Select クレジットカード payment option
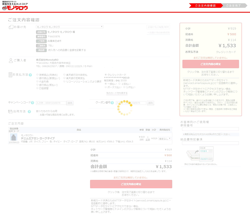The width and height of the screenshot is (250, 214). tap(106, 75)
